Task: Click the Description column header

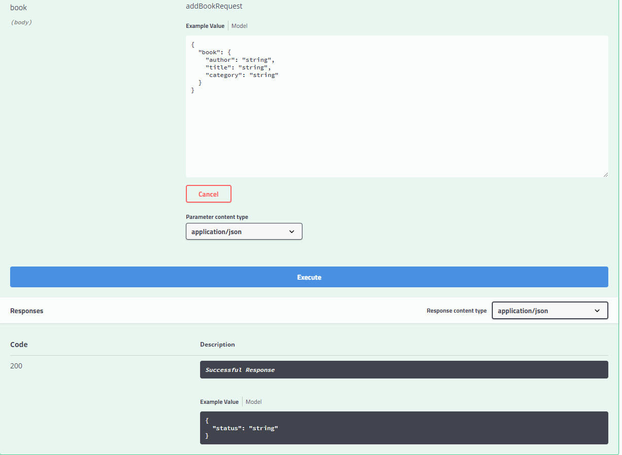Action: coord(217,345)
